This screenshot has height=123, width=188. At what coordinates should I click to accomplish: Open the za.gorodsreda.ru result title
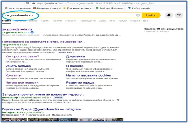(x=17, y=29)
